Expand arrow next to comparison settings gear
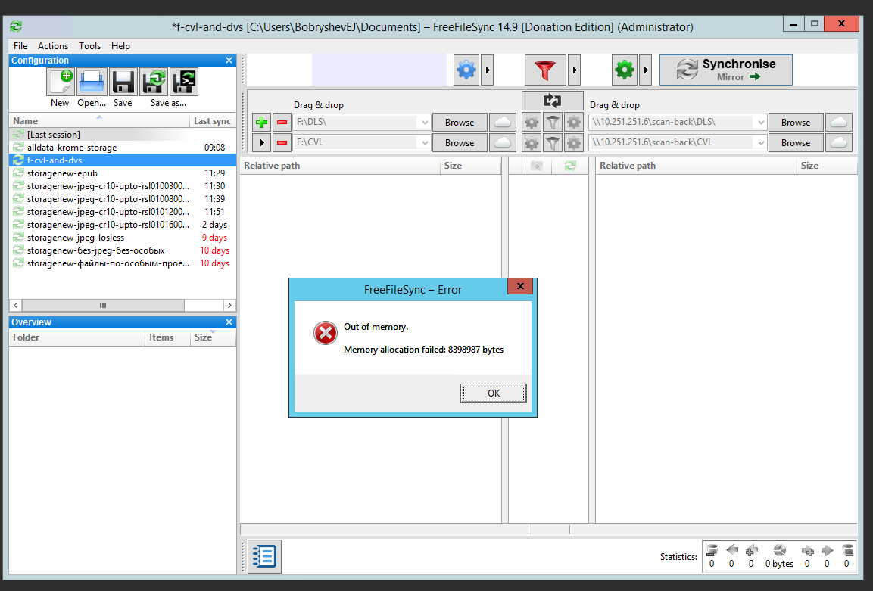873x591 pixels. click(x=488, y=70)
